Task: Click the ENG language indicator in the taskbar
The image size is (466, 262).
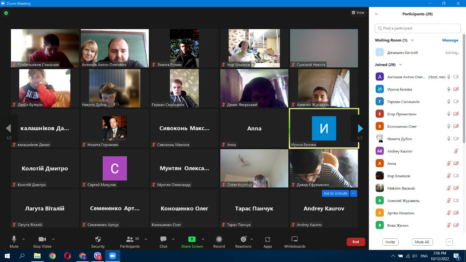Action: (424, 256)
